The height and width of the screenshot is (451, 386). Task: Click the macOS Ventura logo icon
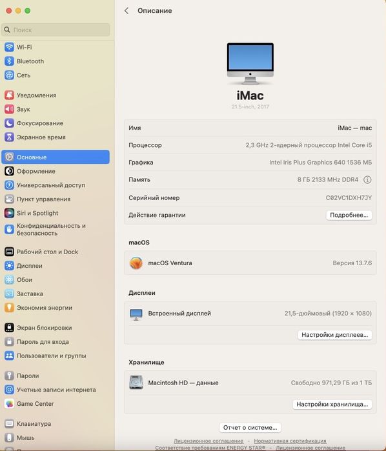pyautogui.click(x=136, y=263)
